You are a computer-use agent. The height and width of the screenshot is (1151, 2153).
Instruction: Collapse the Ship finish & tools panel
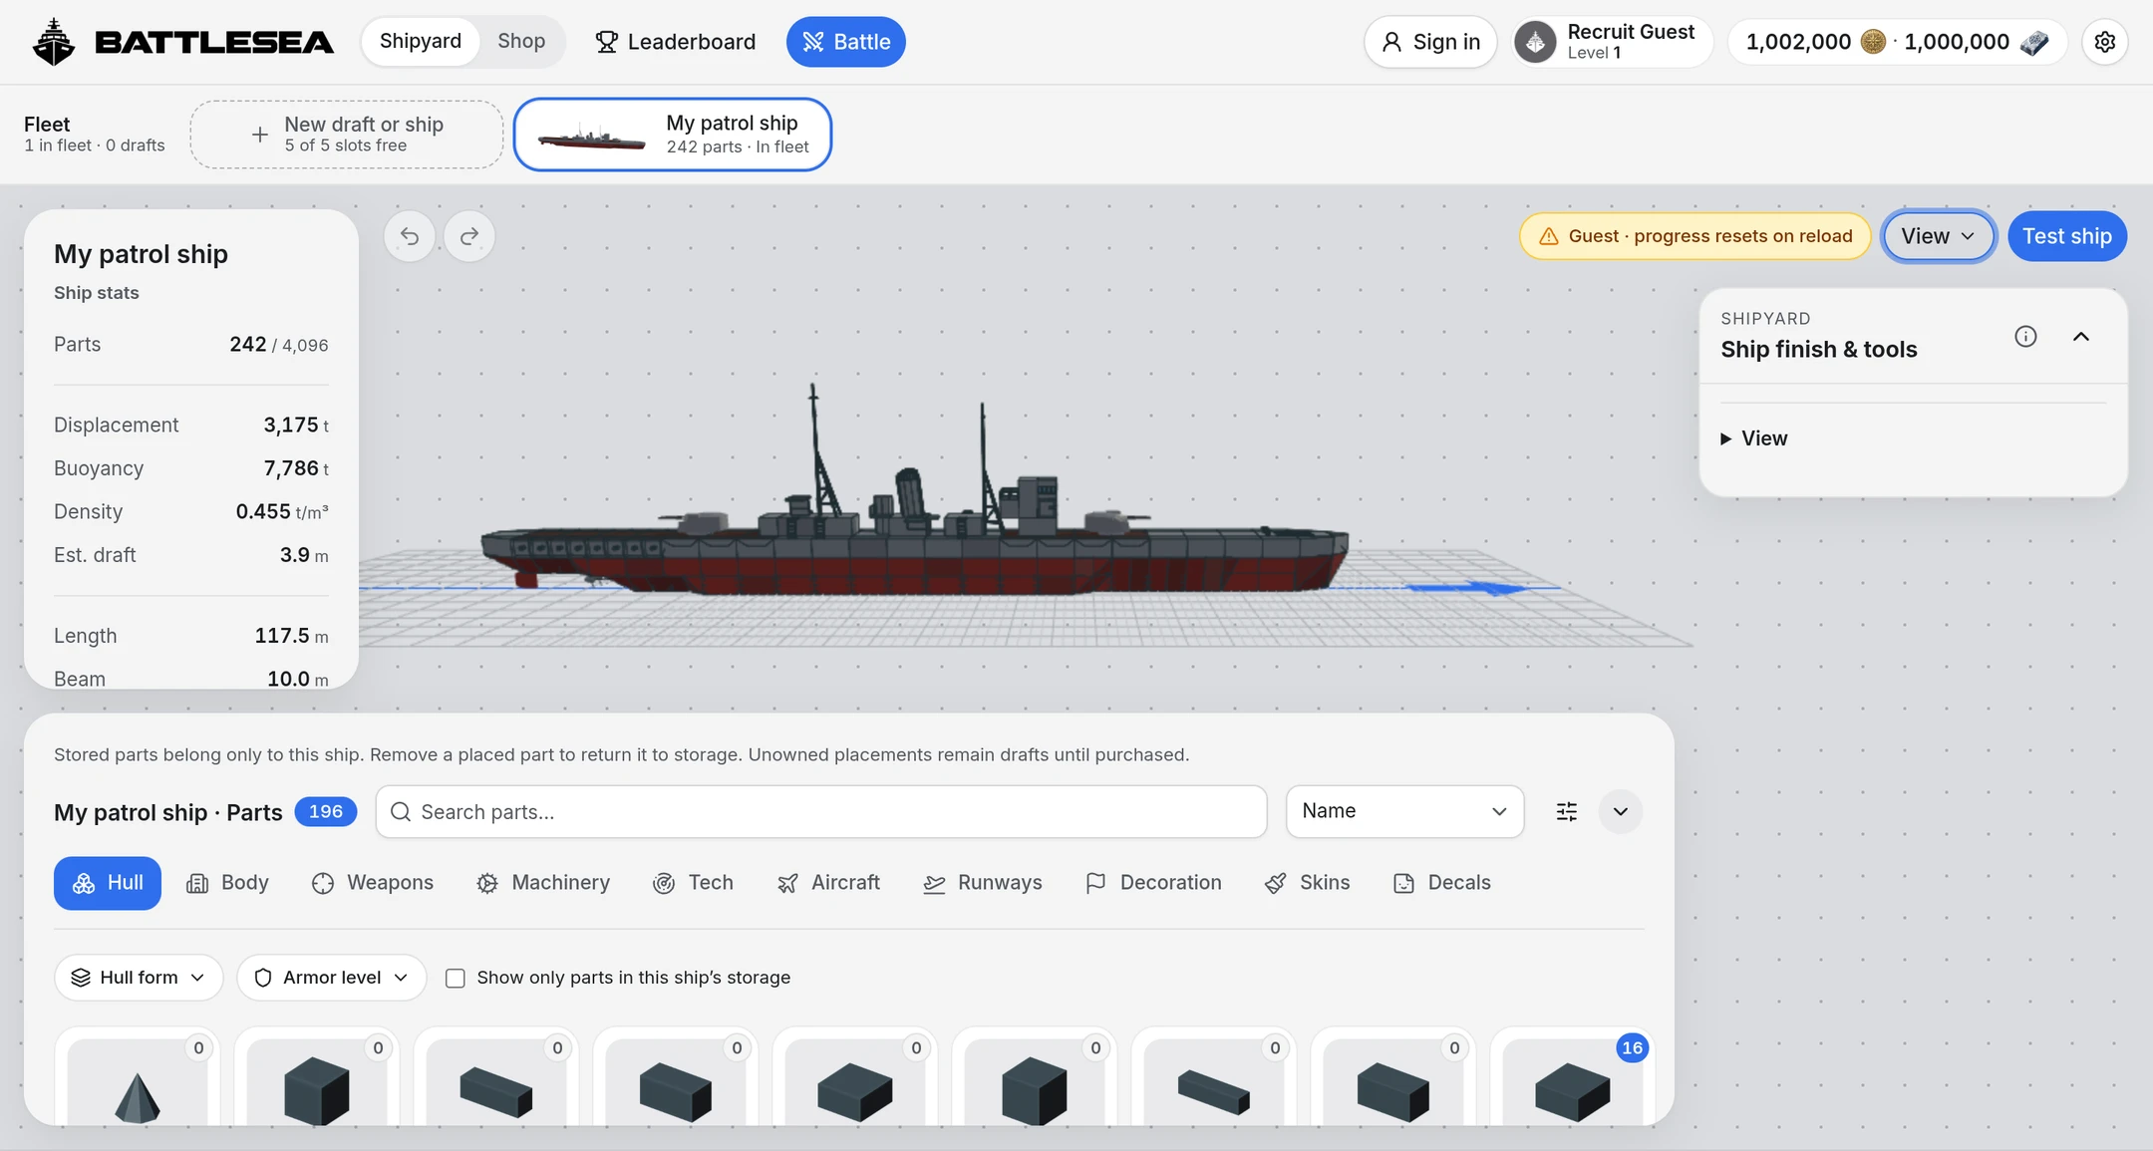[x=2081, y=337]
